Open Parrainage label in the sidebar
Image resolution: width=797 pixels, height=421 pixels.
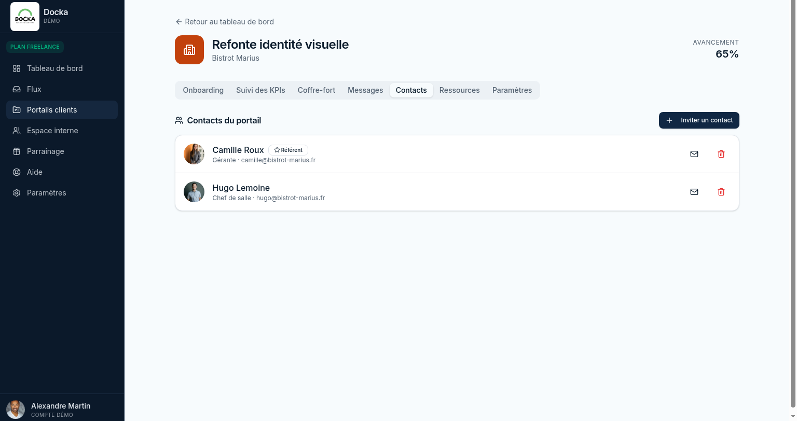coord(46,151)
